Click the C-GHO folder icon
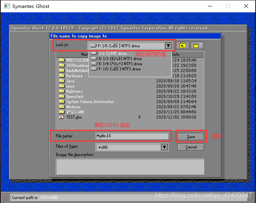Image resolution: width=256 pixels, height=203 pixels. pyautogui.click(x=62, y=112)
